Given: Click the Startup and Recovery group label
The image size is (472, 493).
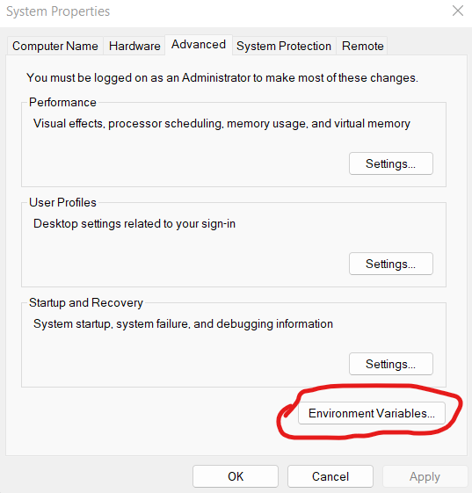Looking at the screenshot, I should pyautogui.click(x=86, y=302).
